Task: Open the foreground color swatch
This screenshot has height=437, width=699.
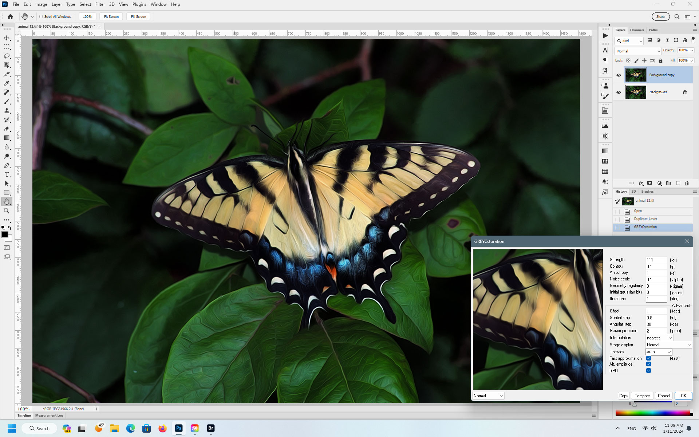Action: coord(5,235)
